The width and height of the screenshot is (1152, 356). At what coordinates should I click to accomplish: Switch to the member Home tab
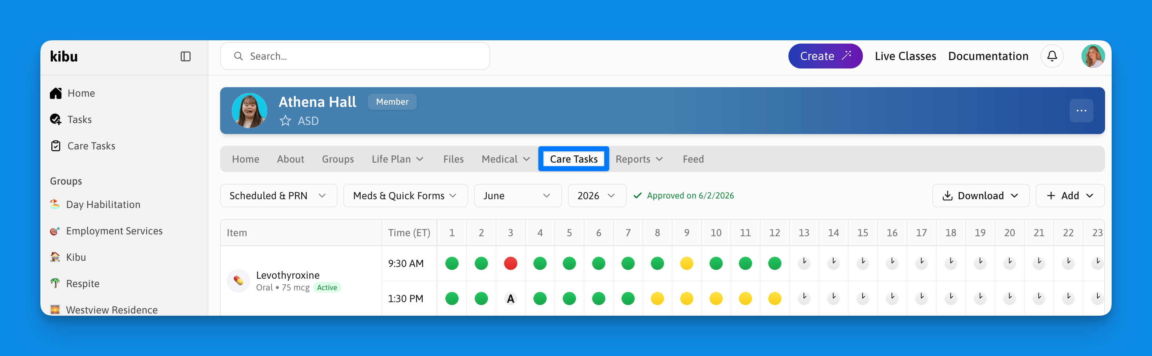click(245, 159)
